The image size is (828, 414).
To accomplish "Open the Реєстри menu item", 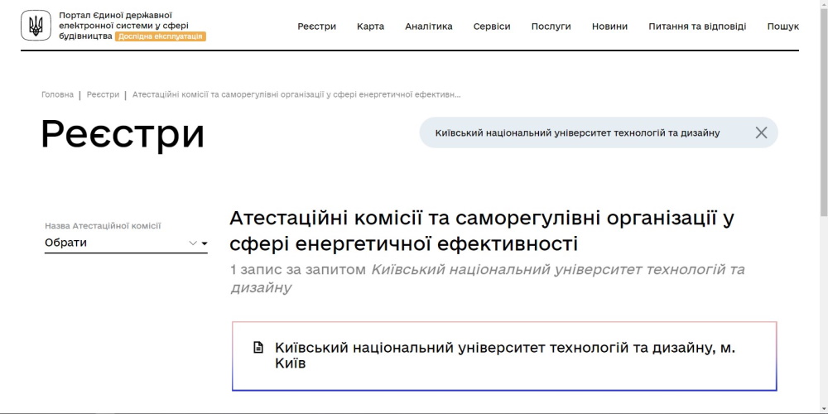I will pyautogui.click(x=317, y=26).
